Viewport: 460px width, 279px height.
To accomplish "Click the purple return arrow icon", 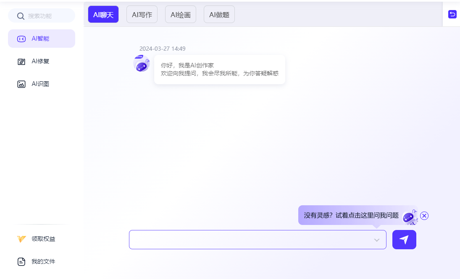I will pos(452,15).
